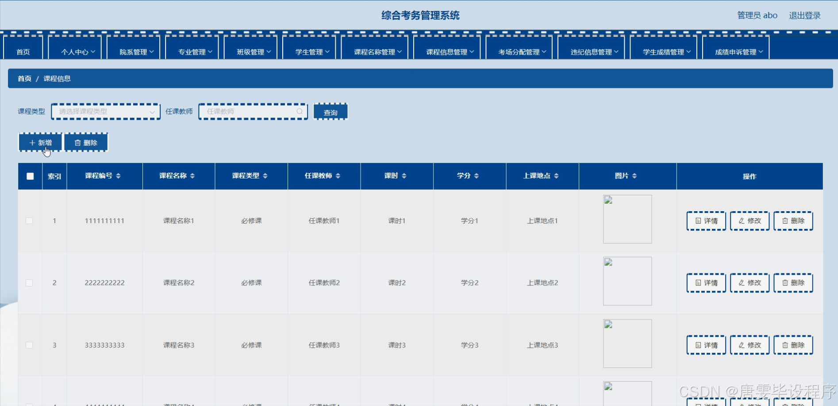
Task: Click broken image thumbnail in row 2222222222
Action: [x=627, y=281]
